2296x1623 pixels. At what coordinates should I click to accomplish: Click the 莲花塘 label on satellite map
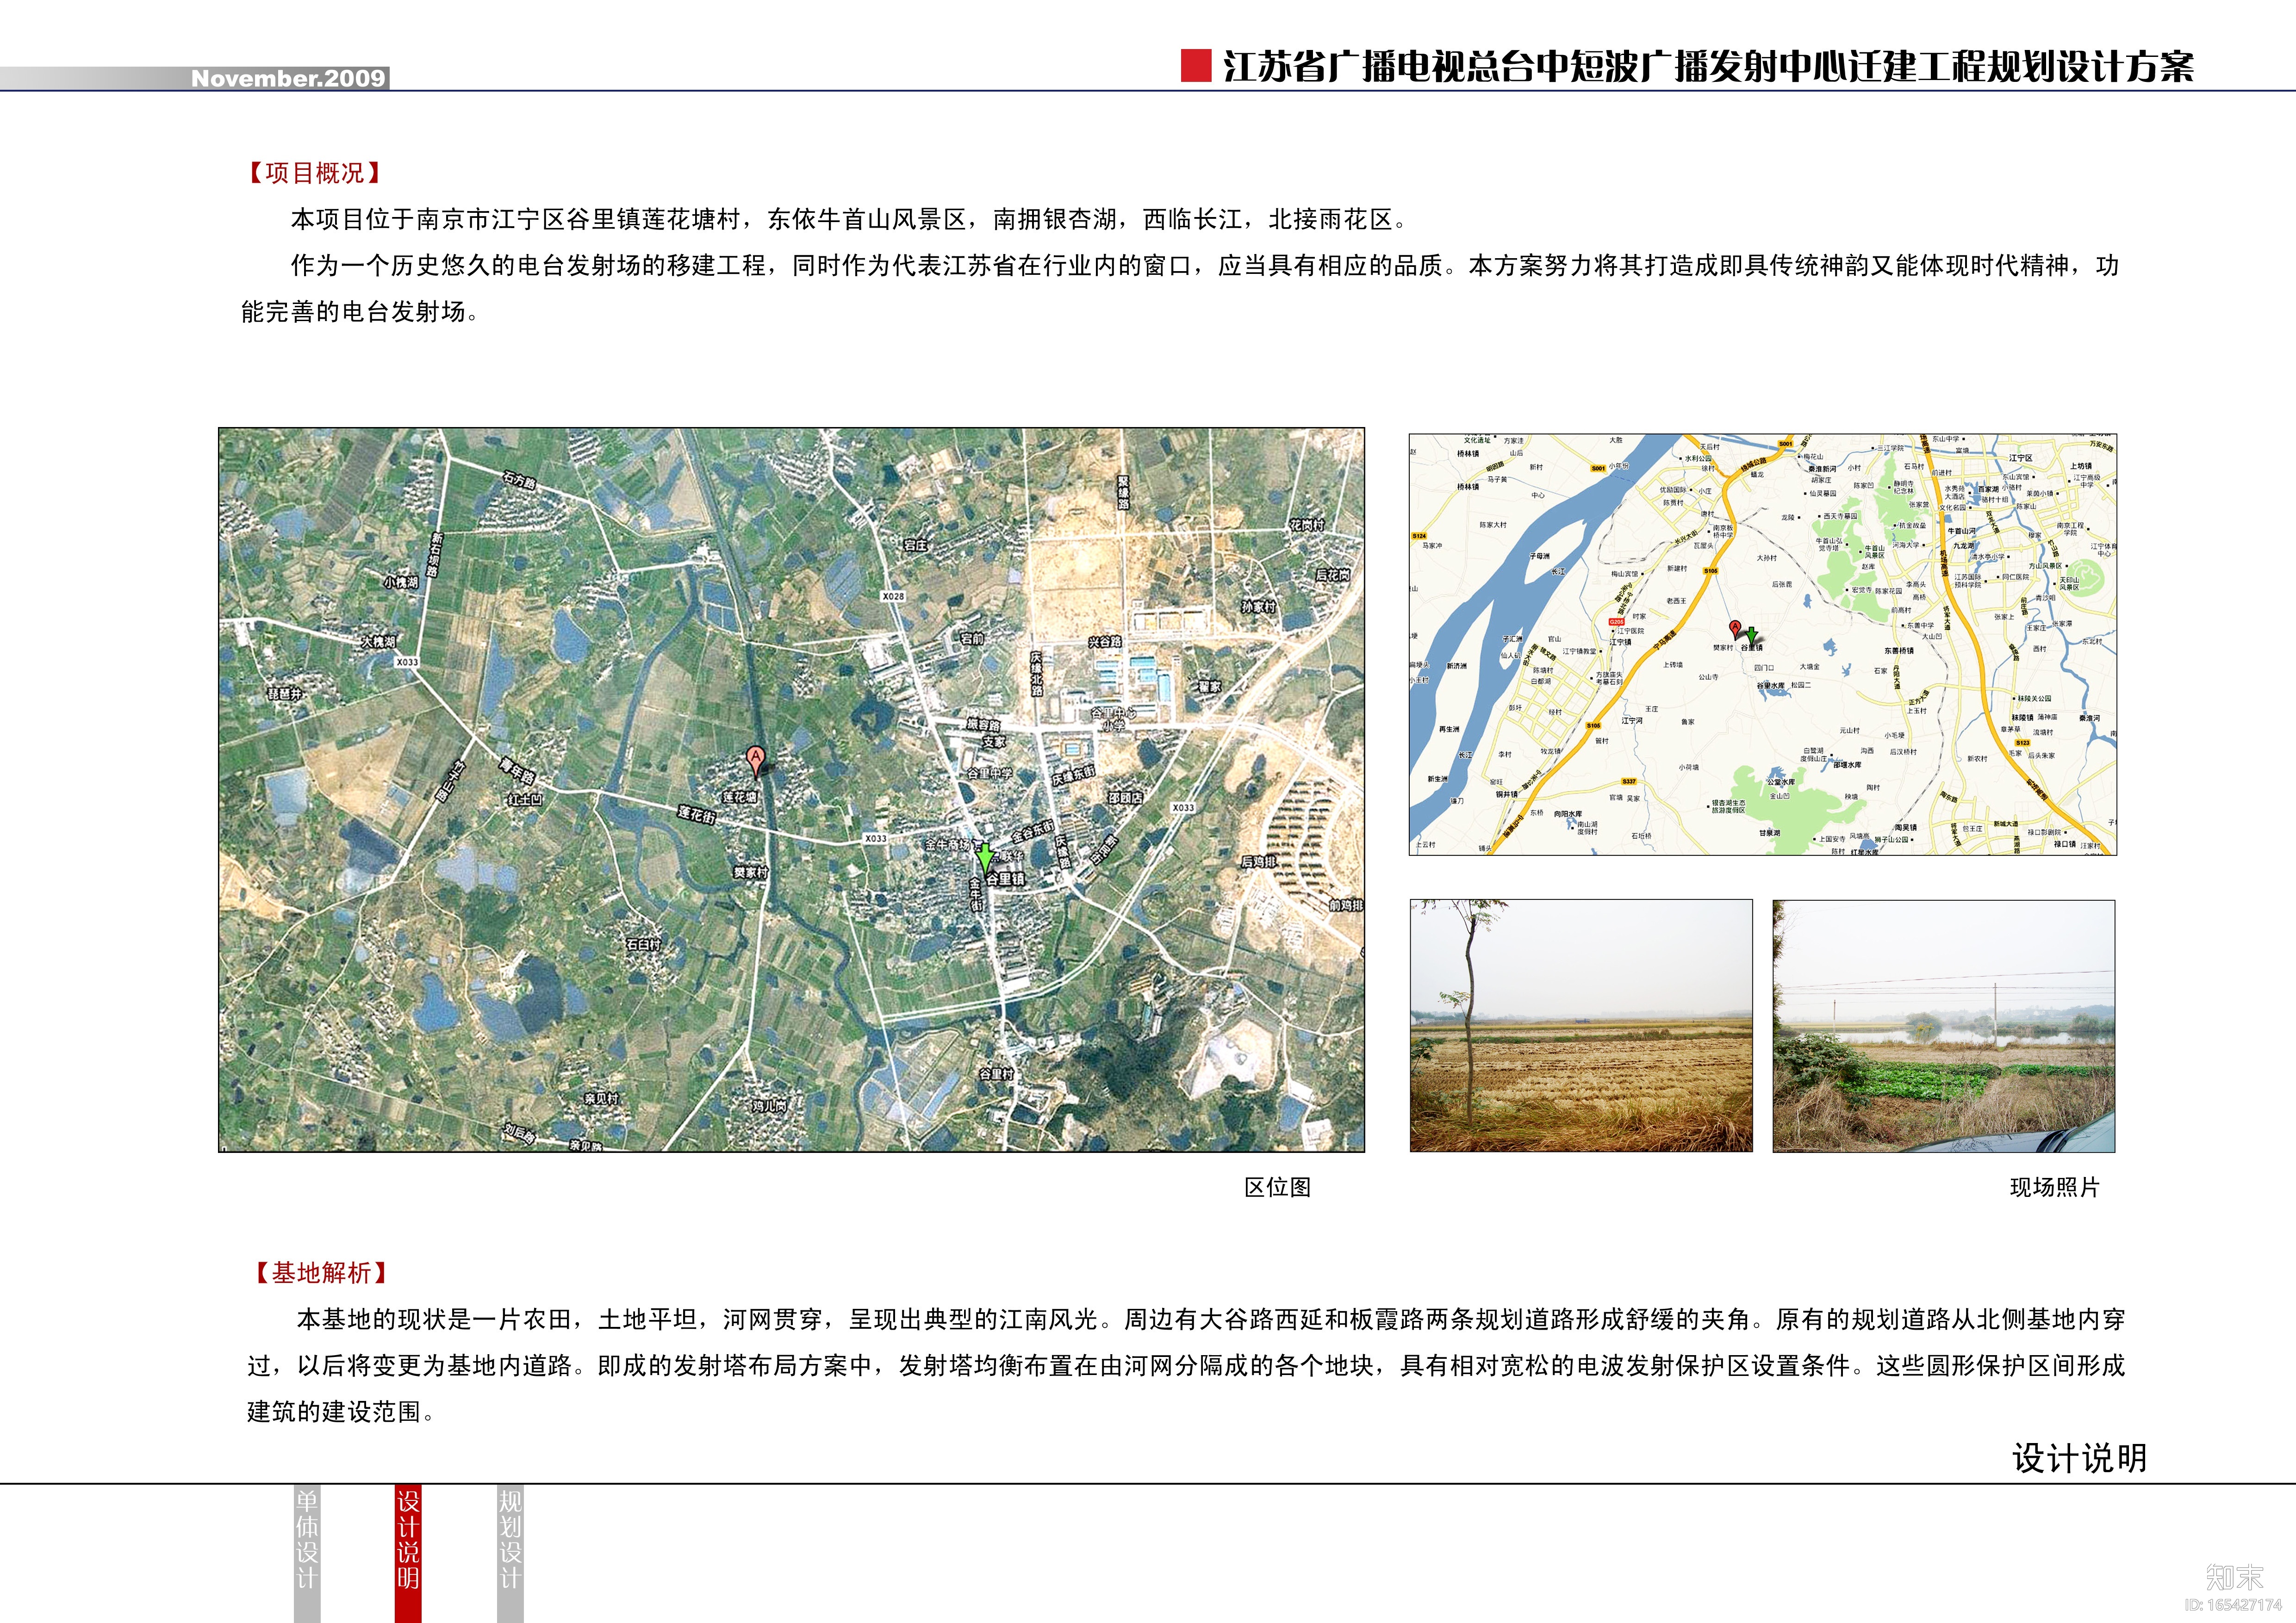pos(740,797)
